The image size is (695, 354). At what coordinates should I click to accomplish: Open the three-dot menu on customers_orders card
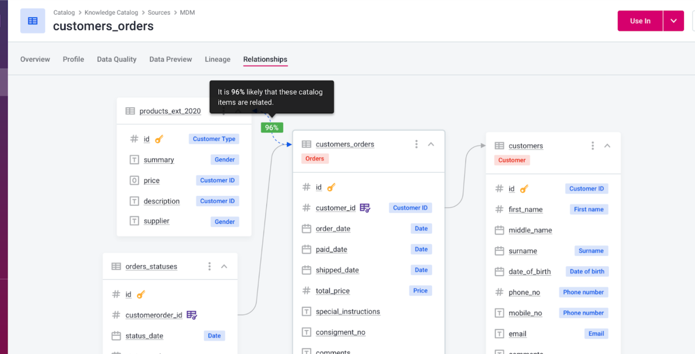coord(416,144)
